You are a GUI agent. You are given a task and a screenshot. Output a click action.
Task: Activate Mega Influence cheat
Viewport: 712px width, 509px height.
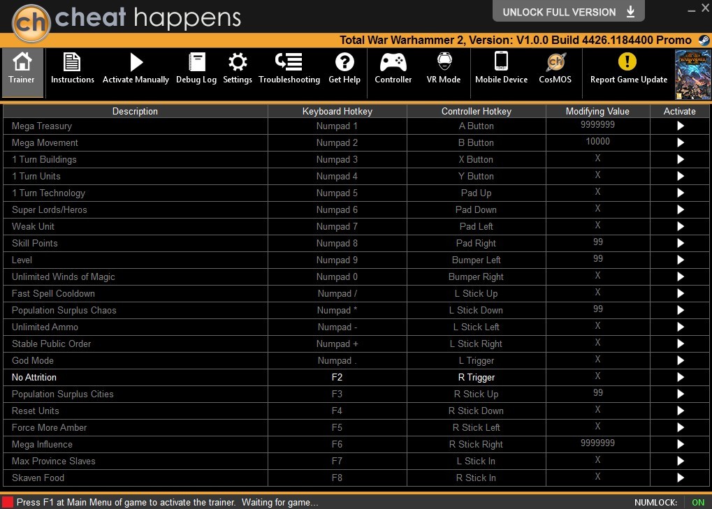point(681,445)
